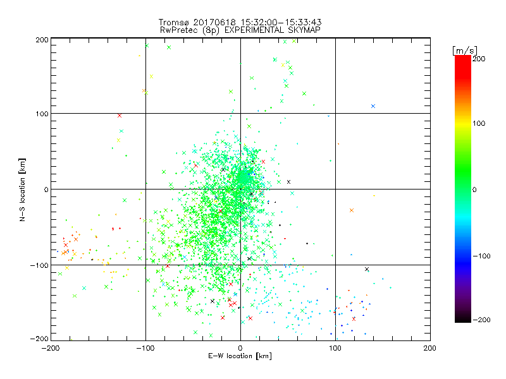Image resolution: width=506 pixels, height=379 pixels.
Task: Click the black X marker near x=130, y=-105
Action: tap(367, 269)
